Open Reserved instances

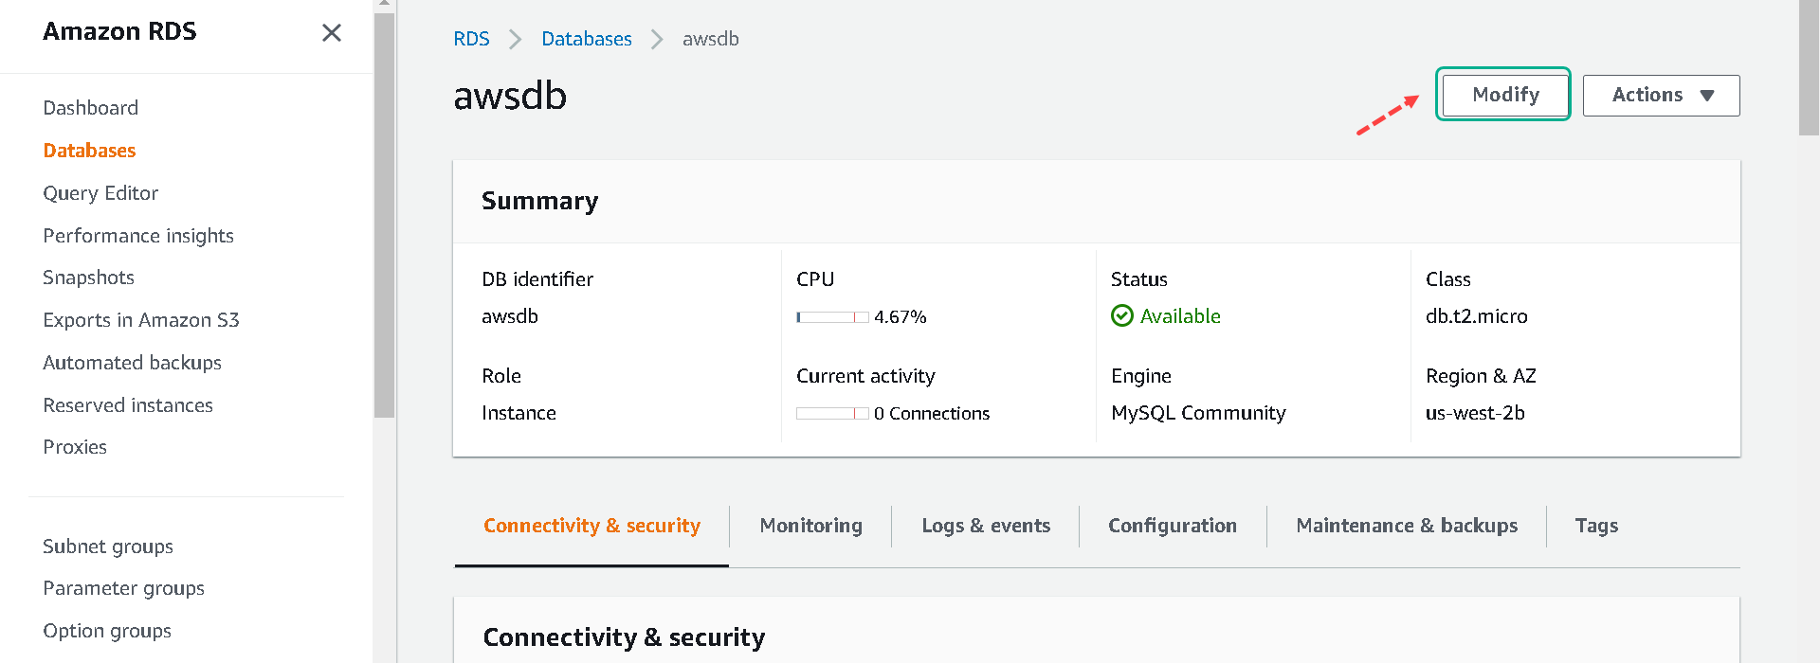128,405
